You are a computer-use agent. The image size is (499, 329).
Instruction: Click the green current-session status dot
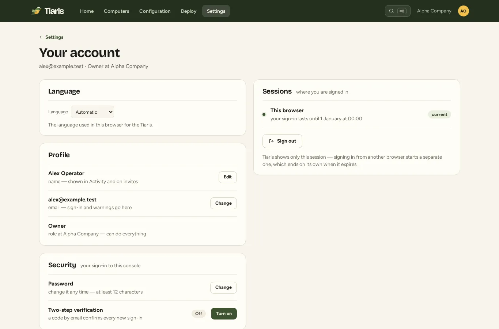264,114
